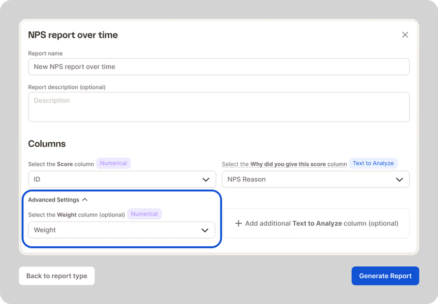Add an additional Text to Analyze column
The image size is (438, 304).
click(x=316, y=224)
